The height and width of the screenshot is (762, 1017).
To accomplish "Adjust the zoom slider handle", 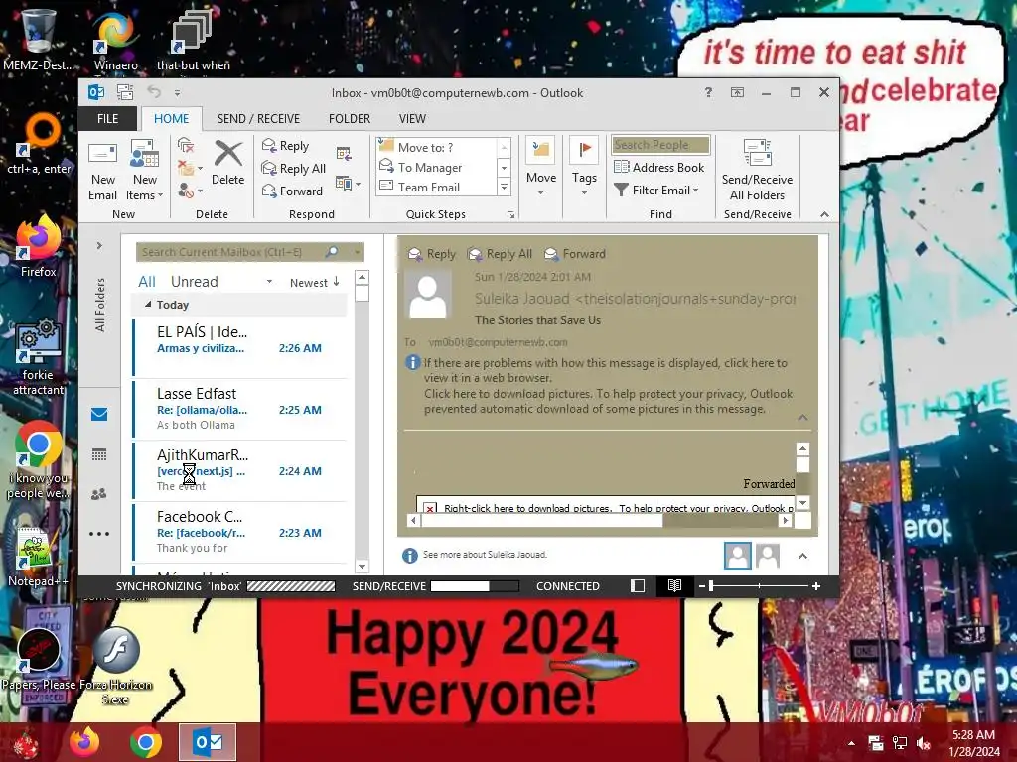I will 711,585.
